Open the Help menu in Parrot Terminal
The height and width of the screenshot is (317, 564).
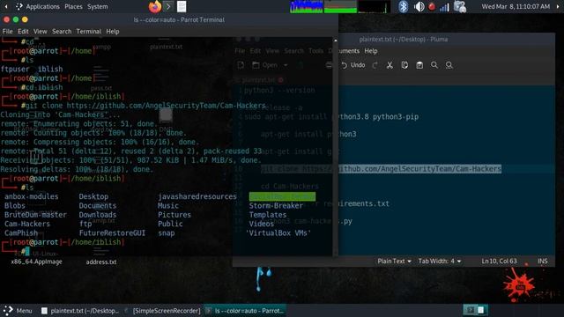[x=113, y=32]
